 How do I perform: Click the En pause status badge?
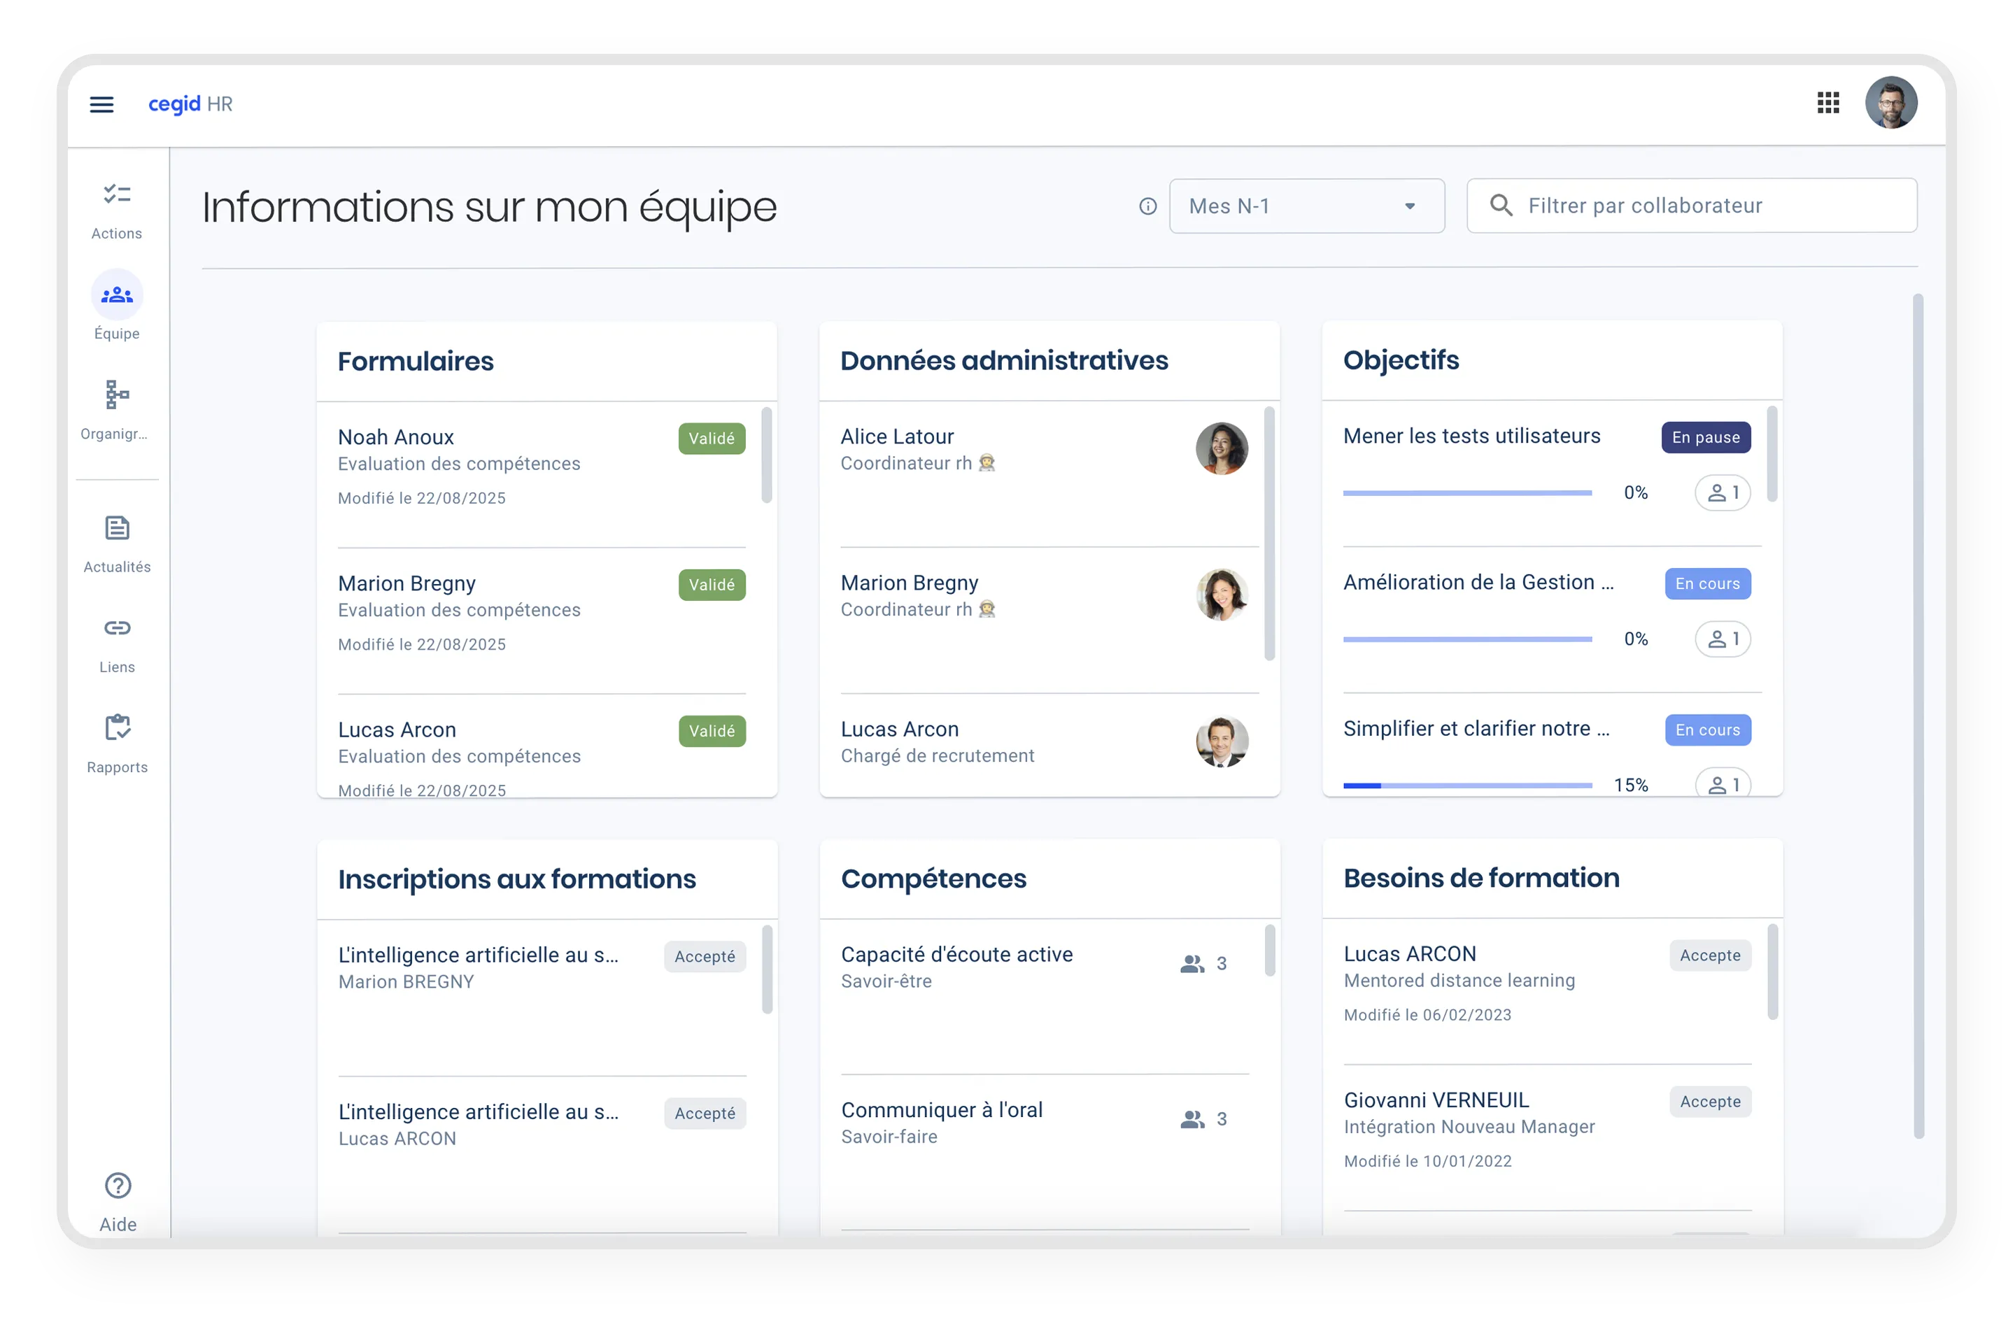coord(1705,437)
